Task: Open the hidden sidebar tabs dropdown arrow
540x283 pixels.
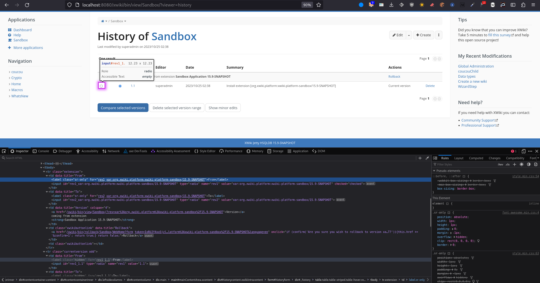Action: [x=538, y=158]
